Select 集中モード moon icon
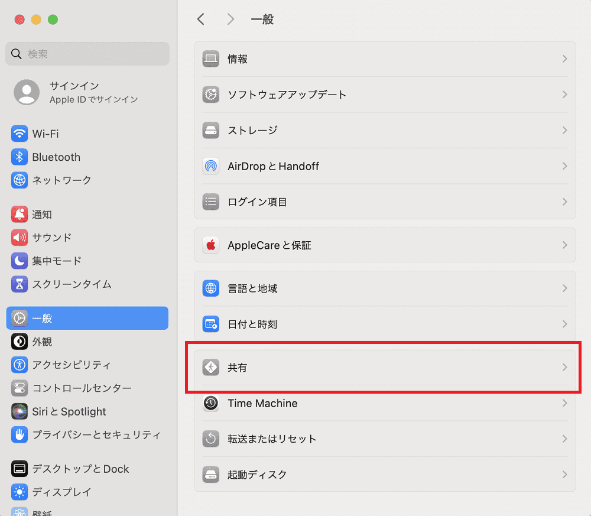The height and width of the screenshot is (516, 591). [20, 261]
